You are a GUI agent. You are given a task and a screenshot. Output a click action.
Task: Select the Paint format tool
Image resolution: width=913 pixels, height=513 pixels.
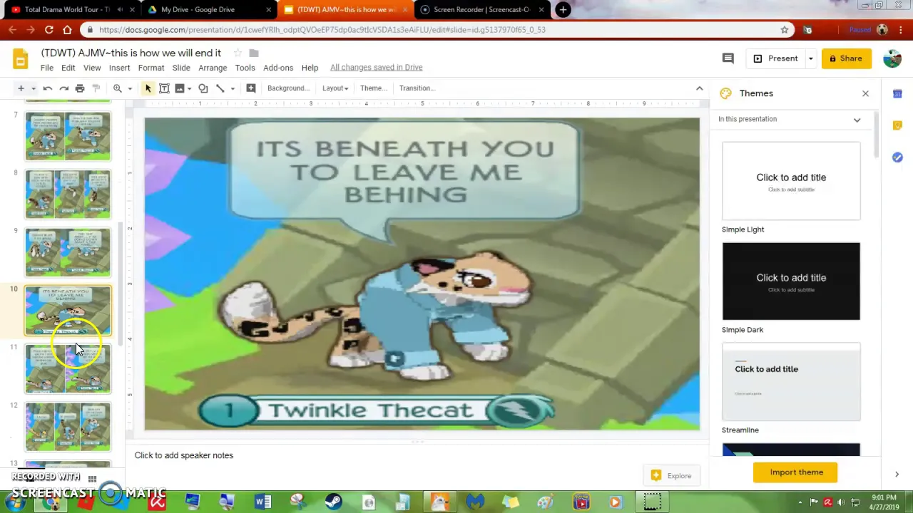tap(96, 88)
